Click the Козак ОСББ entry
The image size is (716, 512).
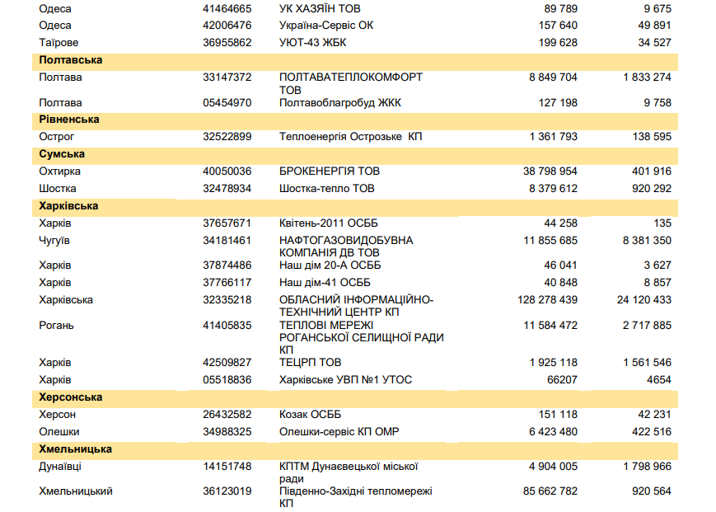click(x=310, y=415)
